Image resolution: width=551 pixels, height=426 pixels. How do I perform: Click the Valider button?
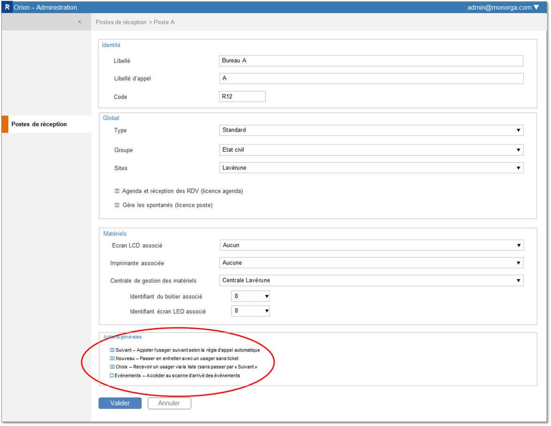tap(120, 403)
